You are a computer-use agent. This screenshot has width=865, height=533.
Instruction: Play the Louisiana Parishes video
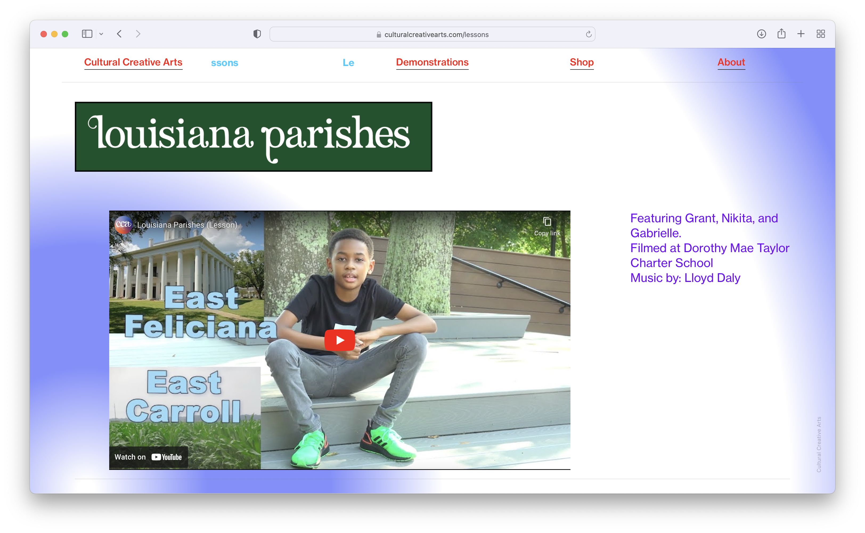pyautogui.click(x=339, y=340)
